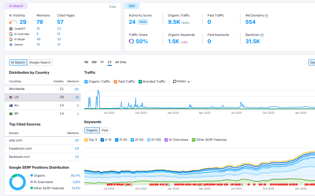
Task: Click the US flag in Distribution by Country
Action: pyautogui.click(x=10, y=97)
